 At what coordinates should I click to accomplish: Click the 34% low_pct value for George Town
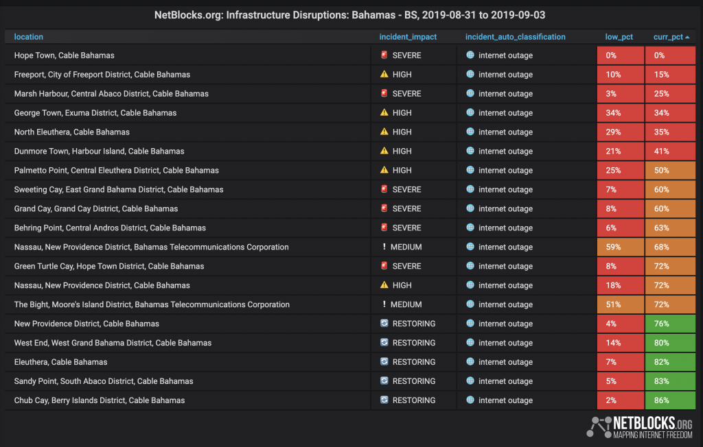coord(613,113)
